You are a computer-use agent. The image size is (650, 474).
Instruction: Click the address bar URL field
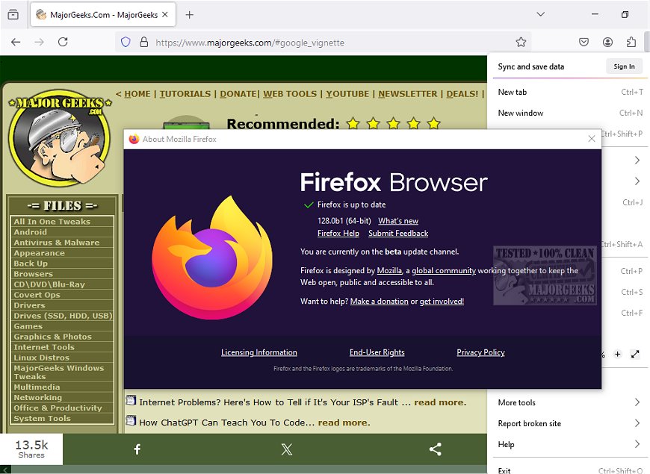[x=324, y=43]
